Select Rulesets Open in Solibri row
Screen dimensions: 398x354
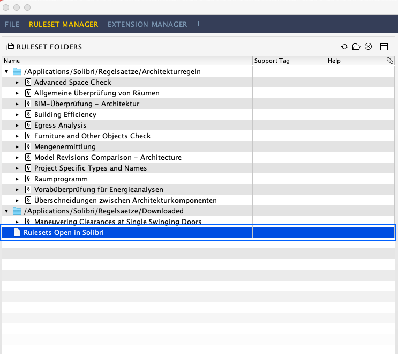point(198,232)
